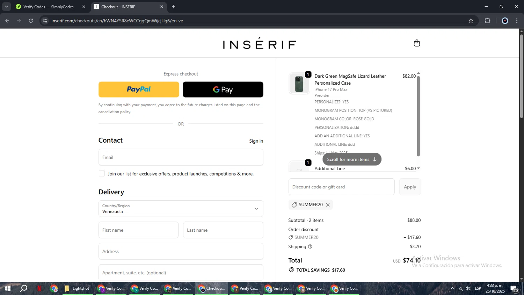The width and height of the screenshot is (524, 295).
Task: Click the order items scroll-up arrow
Action: coord(418,73)
